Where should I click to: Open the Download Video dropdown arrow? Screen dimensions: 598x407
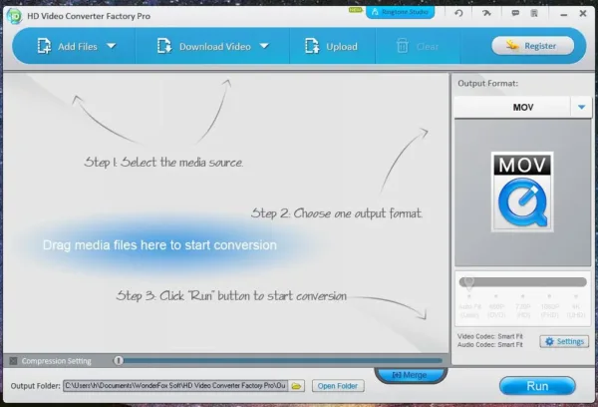(264, 46)
